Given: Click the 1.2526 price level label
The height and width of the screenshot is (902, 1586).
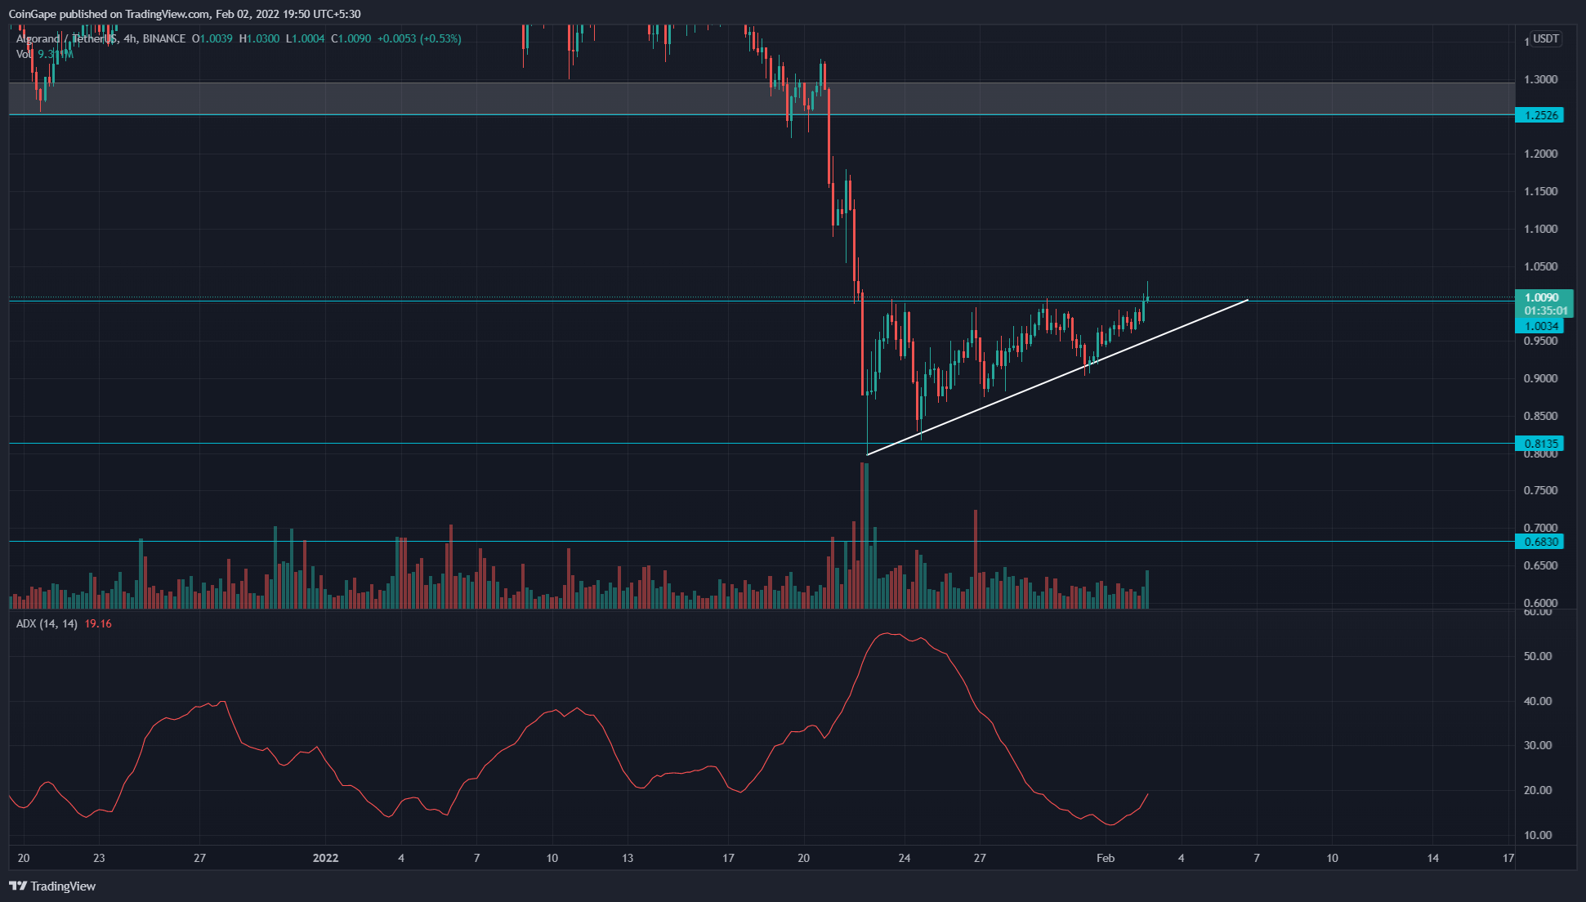Looking at the screenshot, I should 1539,115.
